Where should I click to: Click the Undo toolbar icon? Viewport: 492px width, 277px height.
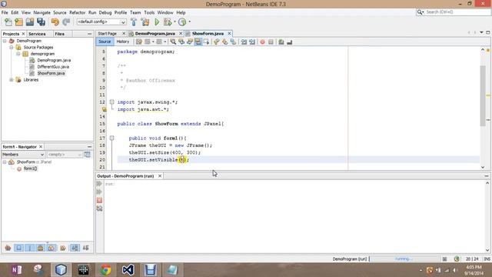tap(55, 22)
